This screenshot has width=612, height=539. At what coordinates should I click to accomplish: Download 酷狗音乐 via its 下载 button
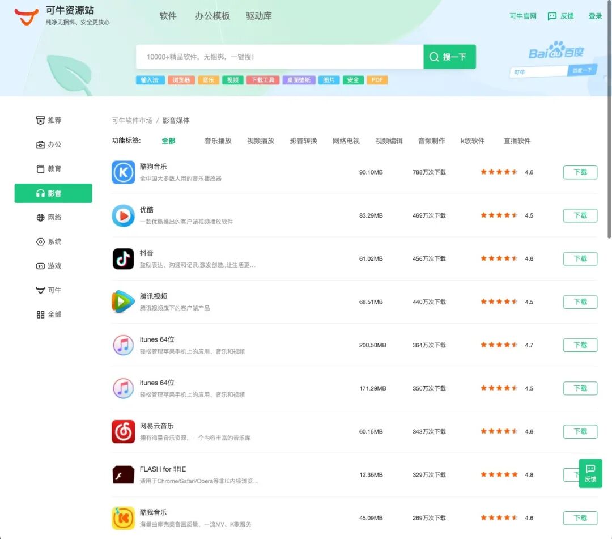click(580, 172)
